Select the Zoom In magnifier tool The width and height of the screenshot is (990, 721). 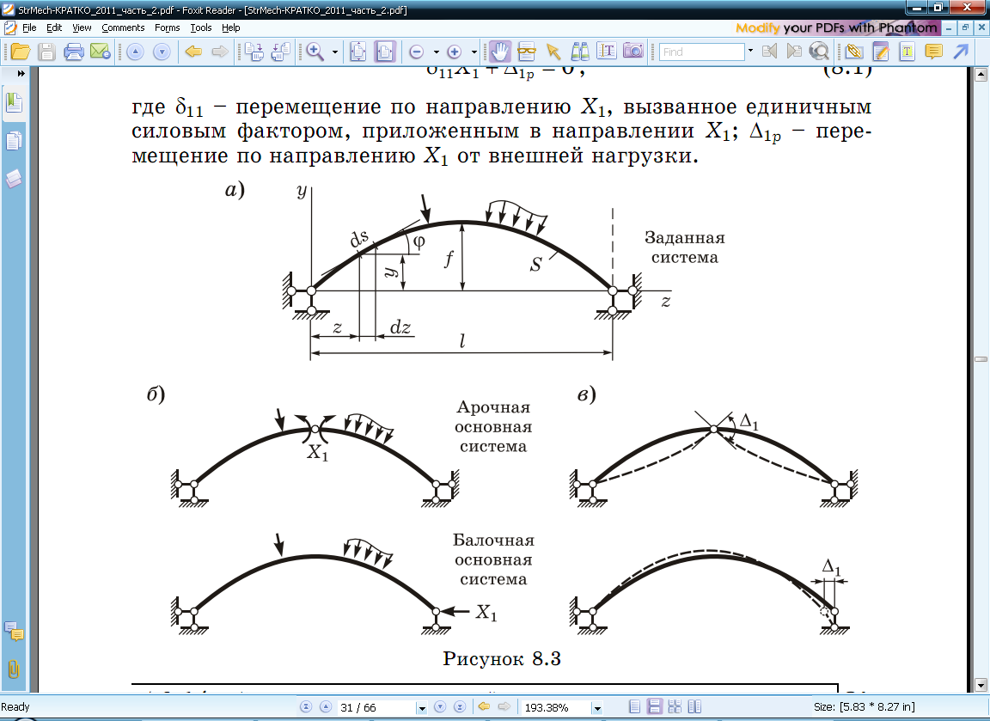click(315, 52)
